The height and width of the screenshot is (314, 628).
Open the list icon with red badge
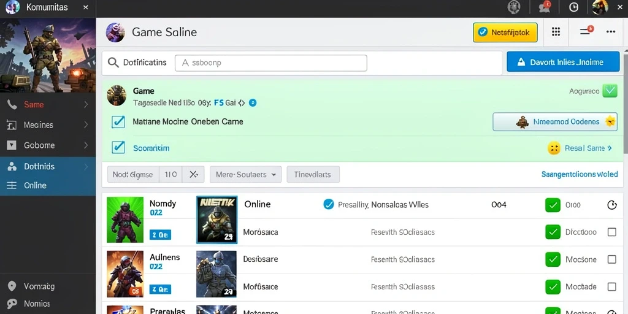(586, 31)
